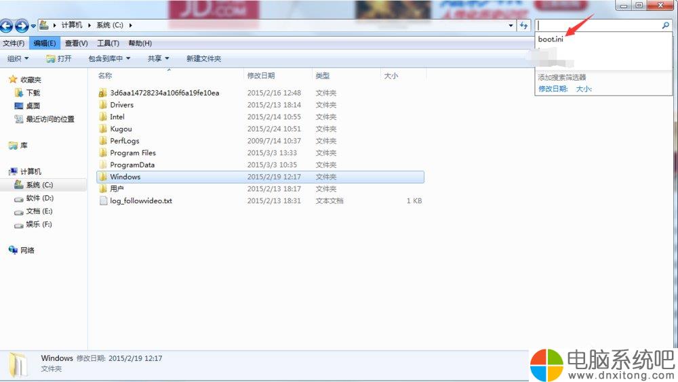Open the 帮助(H) menu

point(140,43)
